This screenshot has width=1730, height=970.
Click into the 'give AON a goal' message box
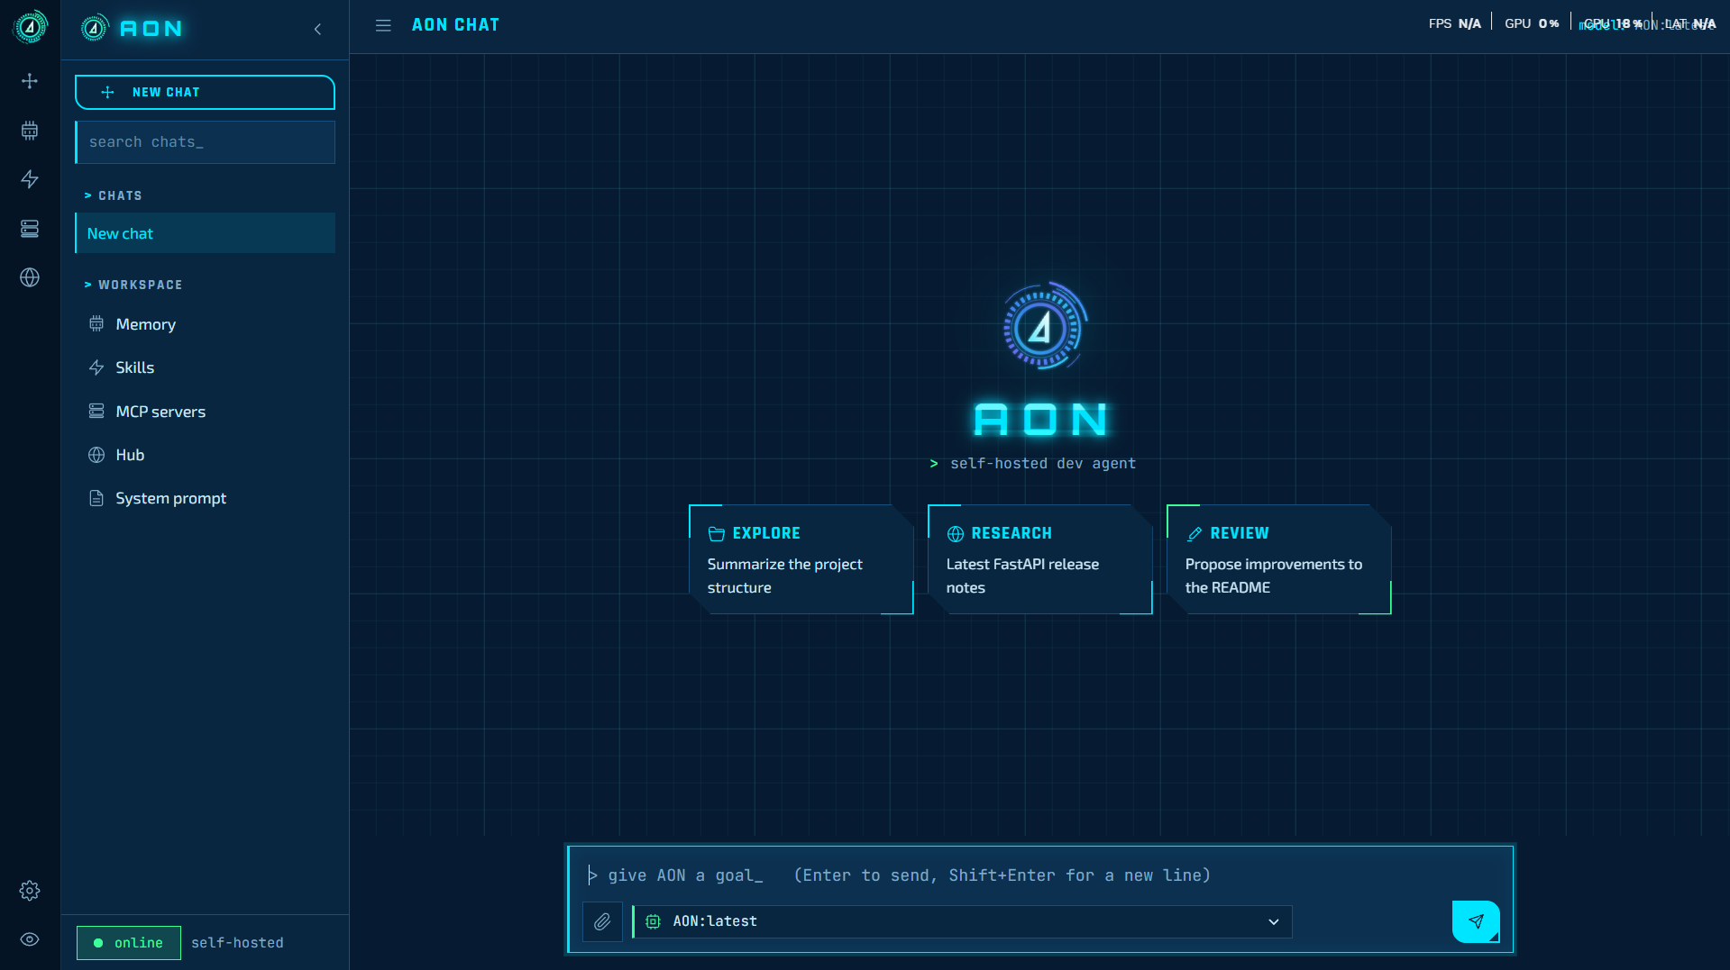1040,875
